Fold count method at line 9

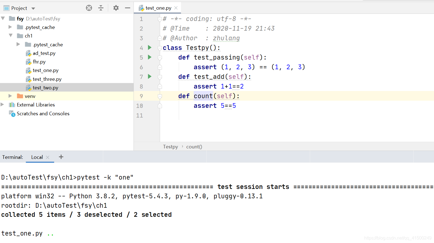coord(160,96)
